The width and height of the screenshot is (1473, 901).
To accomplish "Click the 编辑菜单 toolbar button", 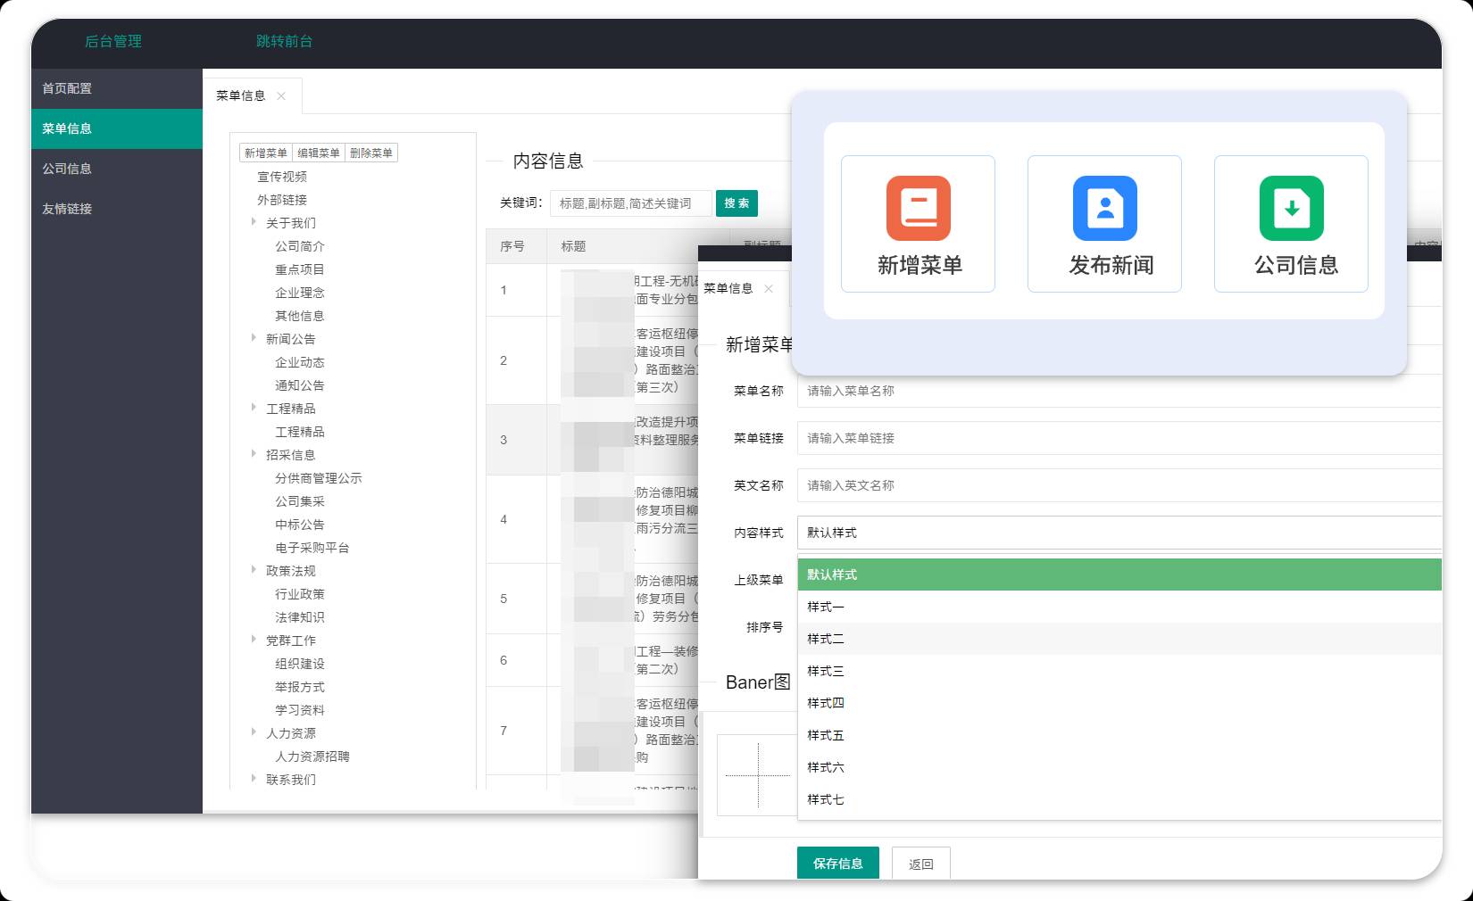I will pos(319,153).
